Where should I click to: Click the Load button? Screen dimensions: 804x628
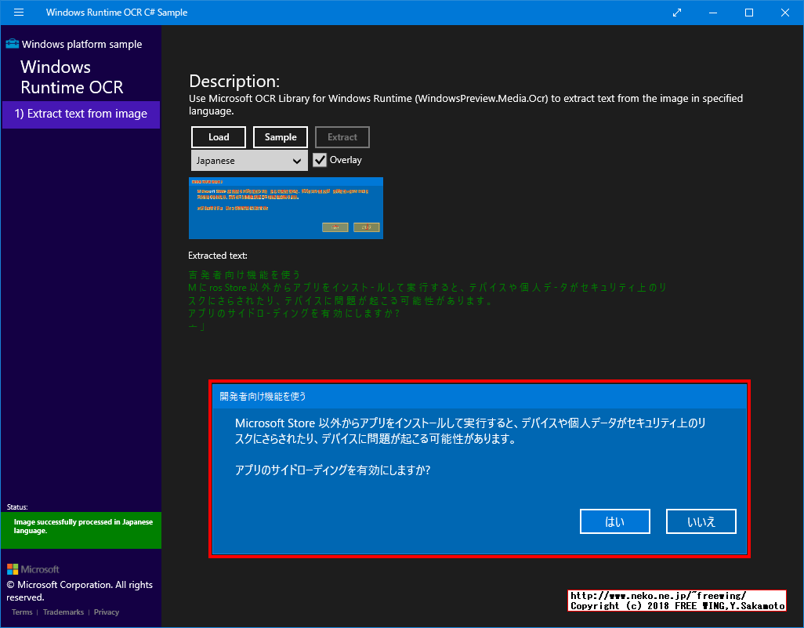click(x=218, y=136)
